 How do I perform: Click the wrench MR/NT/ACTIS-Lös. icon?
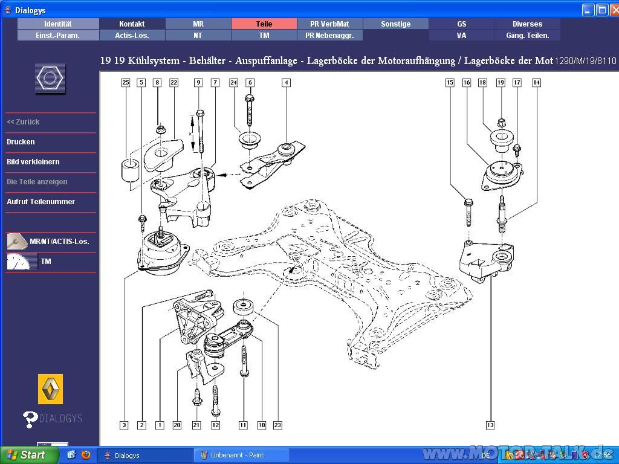16,242
